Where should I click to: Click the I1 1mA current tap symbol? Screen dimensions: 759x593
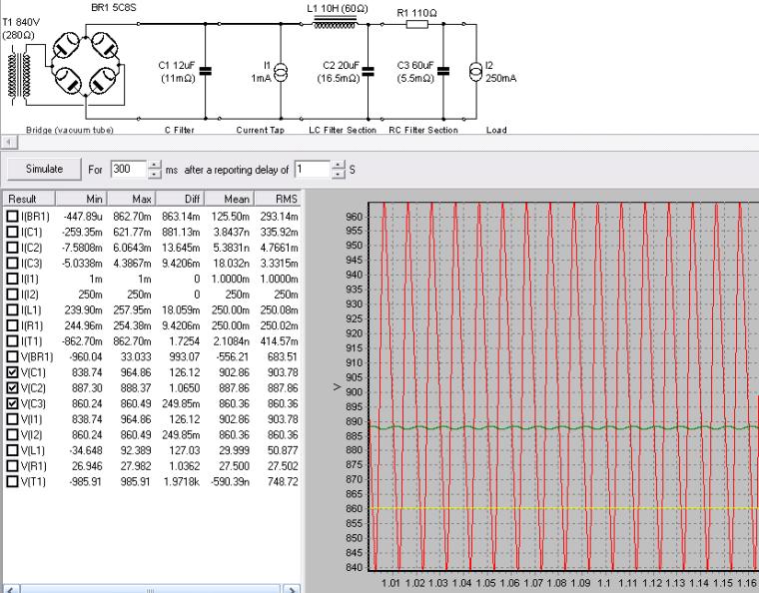coord(282,71)
